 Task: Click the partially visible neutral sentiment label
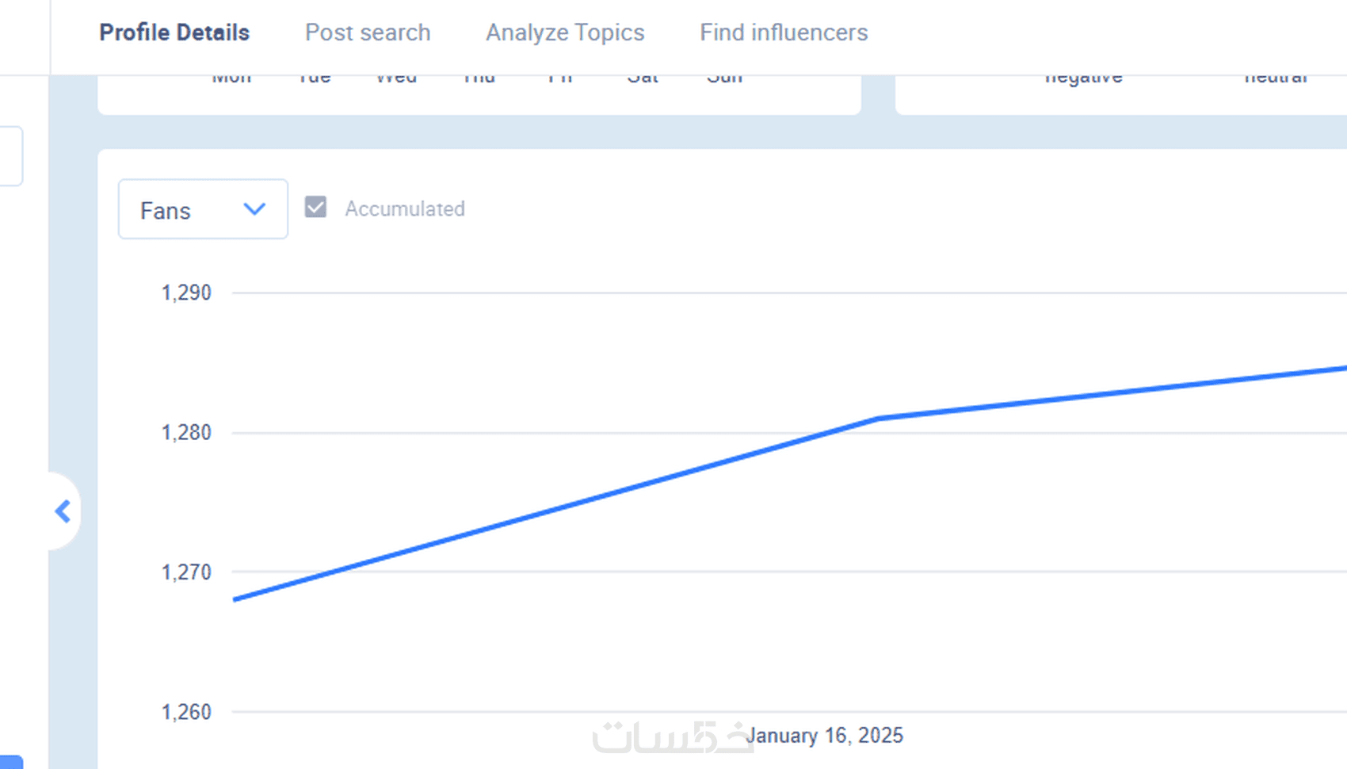coord(1275,79)
